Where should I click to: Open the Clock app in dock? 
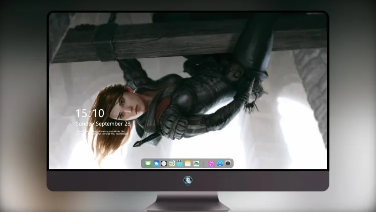click(x=164, y=163)
